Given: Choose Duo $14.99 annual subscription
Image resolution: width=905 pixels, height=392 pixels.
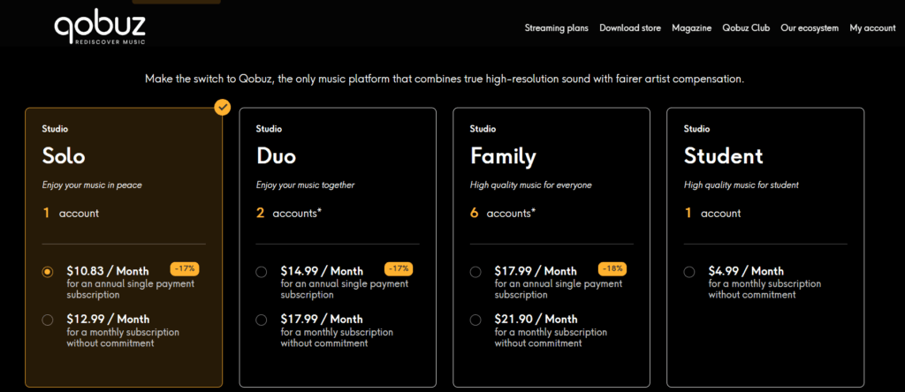Looking at the screenshot, I should click(x=262, y=272).
